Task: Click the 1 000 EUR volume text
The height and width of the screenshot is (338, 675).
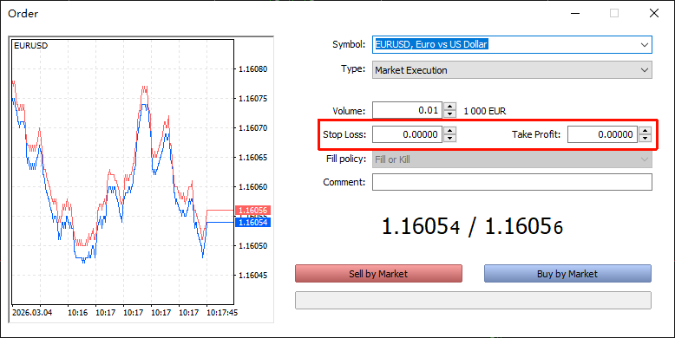Action: (485, 111)
